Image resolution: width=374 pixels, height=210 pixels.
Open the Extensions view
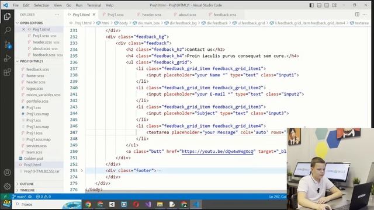pos(7,72)
